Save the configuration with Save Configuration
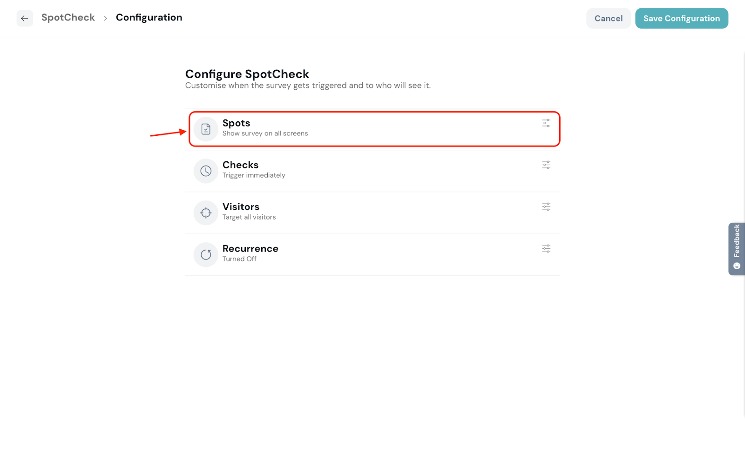Image resolution: width=745 pixels, height=465 pixels. (x=681, y=19)
